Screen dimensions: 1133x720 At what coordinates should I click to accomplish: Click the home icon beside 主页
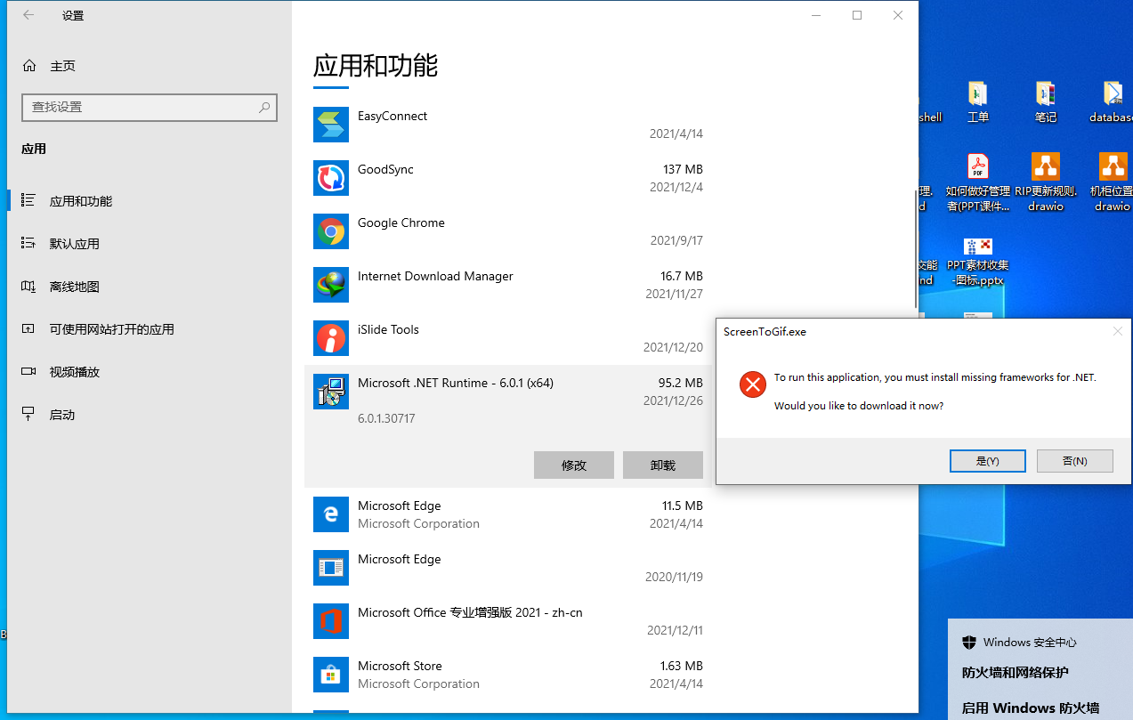click(29, 66)
